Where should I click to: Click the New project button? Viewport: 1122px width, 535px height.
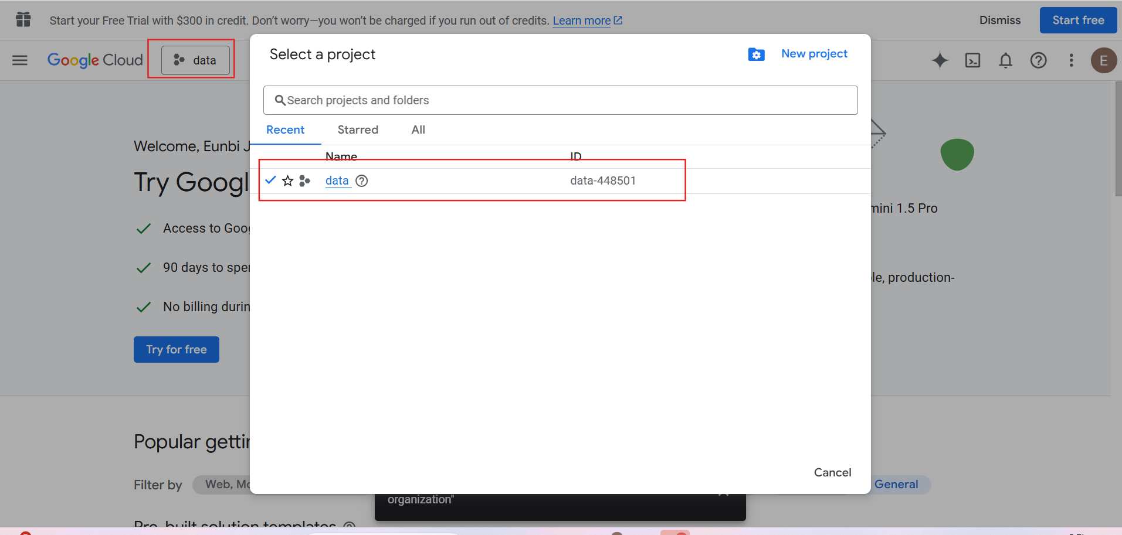(x=814, y=53)
